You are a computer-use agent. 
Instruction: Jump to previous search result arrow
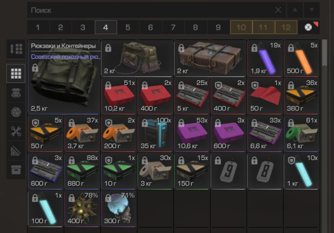point(295,10)
